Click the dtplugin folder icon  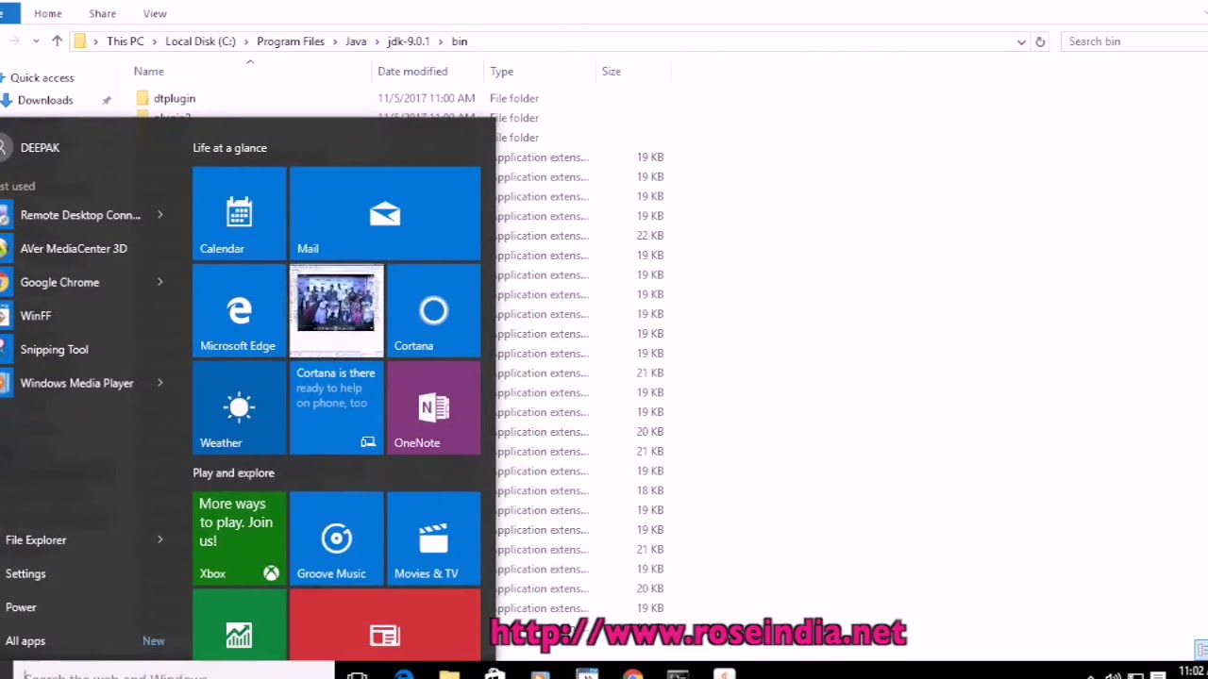pos(143,98)
